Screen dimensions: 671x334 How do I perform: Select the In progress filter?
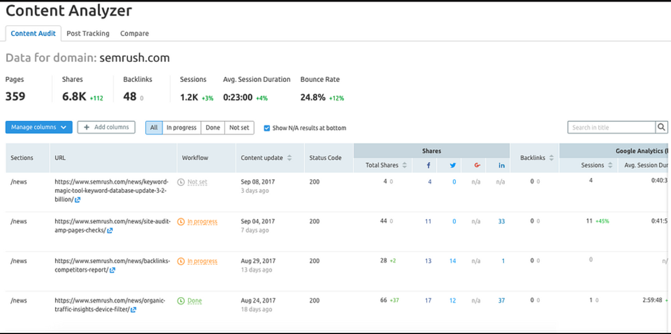click(181, 128)
